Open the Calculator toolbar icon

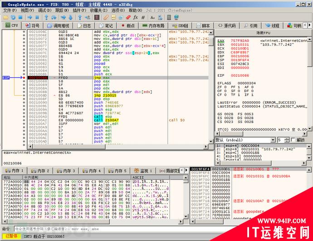click(169, 17)
